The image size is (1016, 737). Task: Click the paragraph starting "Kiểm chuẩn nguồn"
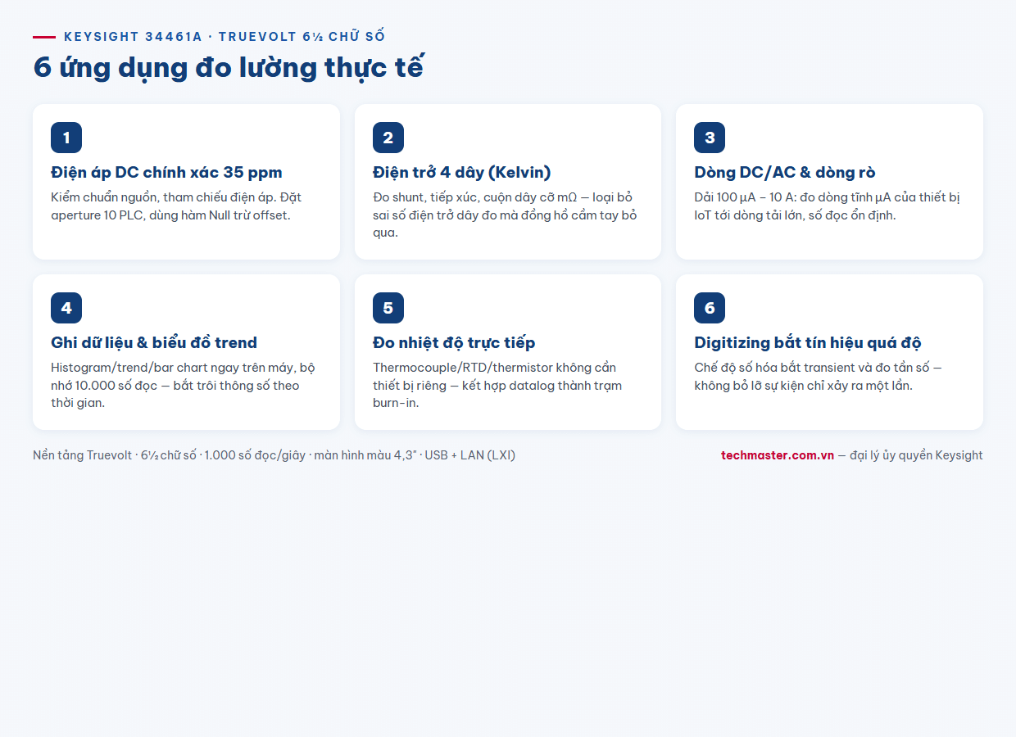point(176,206)
